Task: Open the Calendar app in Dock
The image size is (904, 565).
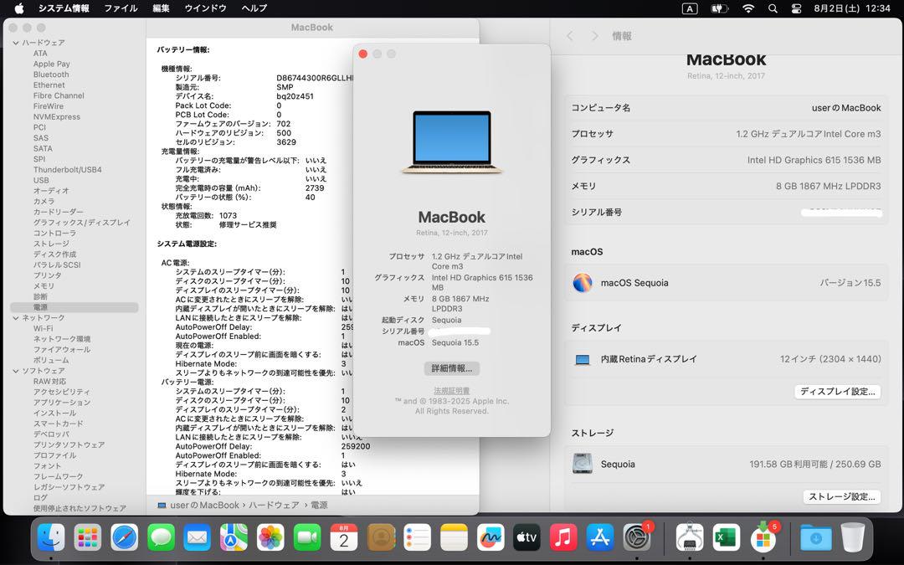Action: [344, 538]
